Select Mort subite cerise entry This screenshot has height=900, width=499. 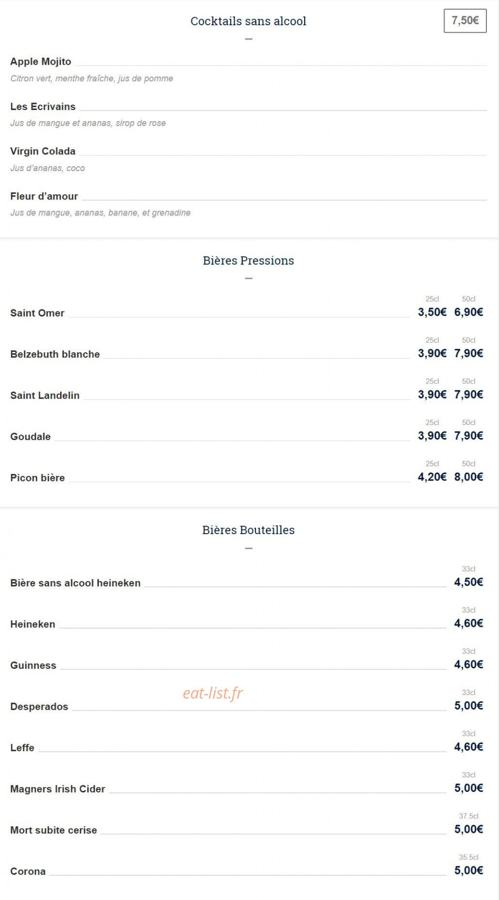[x=53, y=830]
